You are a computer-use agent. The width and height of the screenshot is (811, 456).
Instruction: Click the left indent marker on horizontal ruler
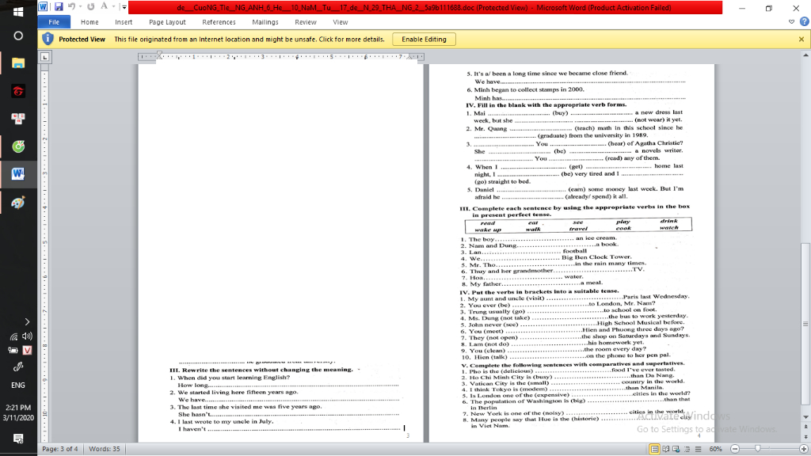coord(159,56)
